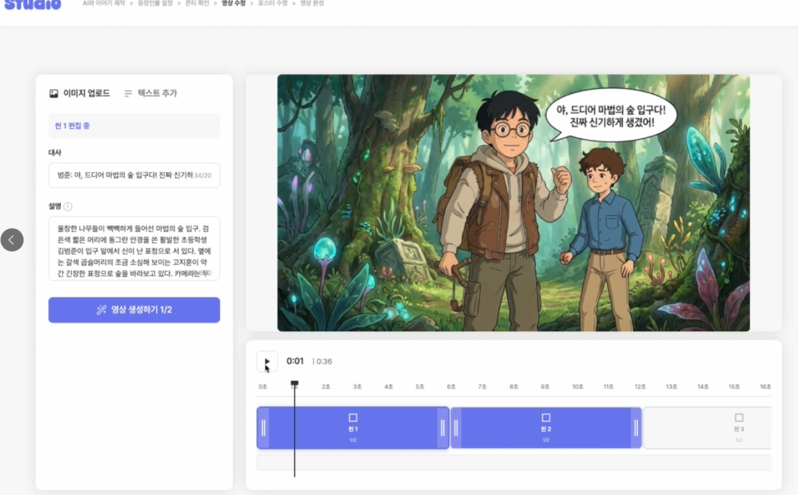Click the square icon on 씬 3 clip
The width and height of the screenshot is (798, 495).
(739, 418)
